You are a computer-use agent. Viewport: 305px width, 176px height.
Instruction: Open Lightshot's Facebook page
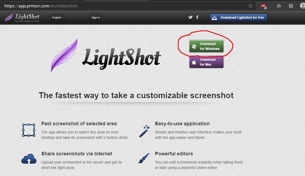[197, 17]
